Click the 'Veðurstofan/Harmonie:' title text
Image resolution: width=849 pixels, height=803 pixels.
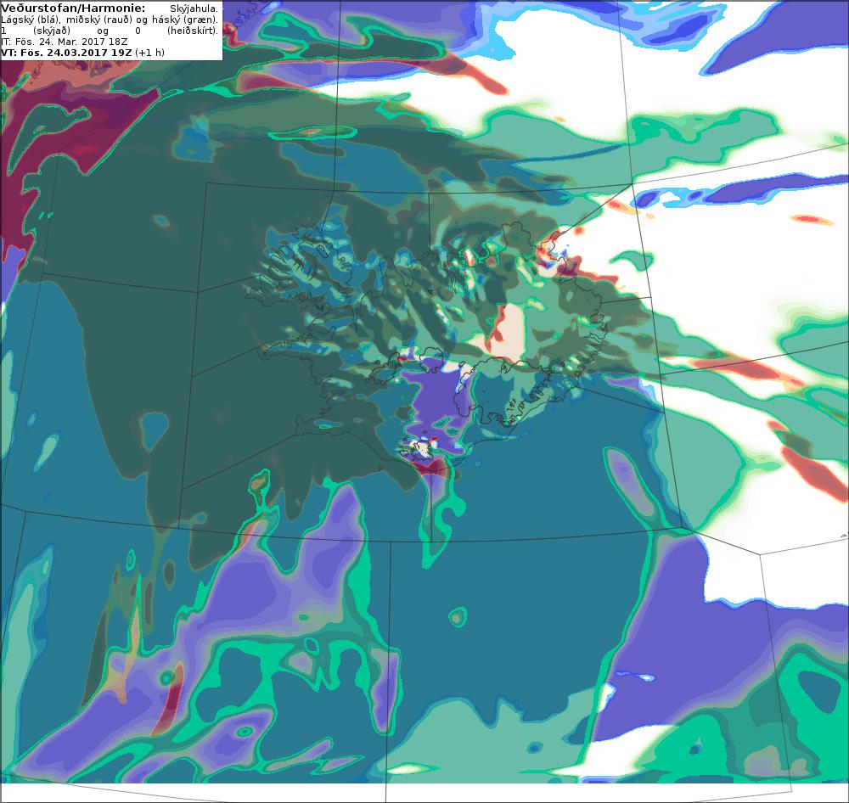click(x=73, y=8)
